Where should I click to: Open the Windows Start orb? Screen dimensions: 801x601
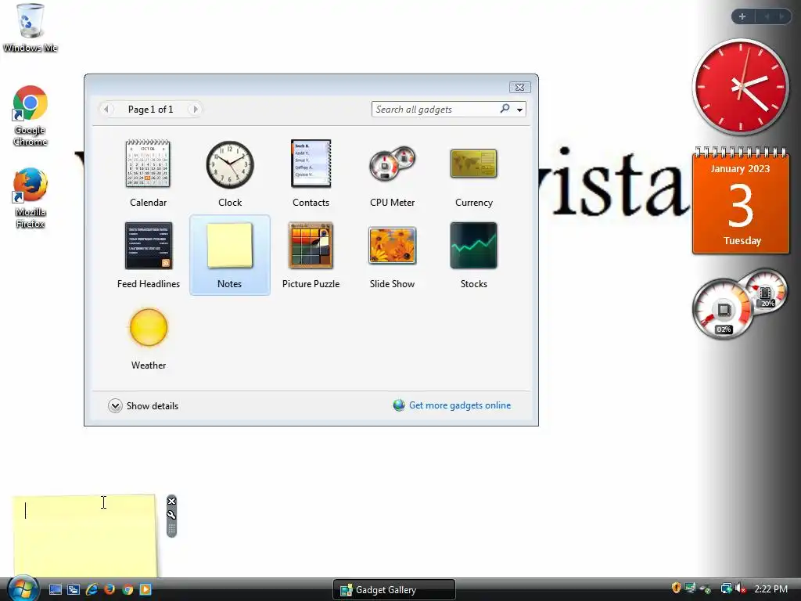[23, 588]
